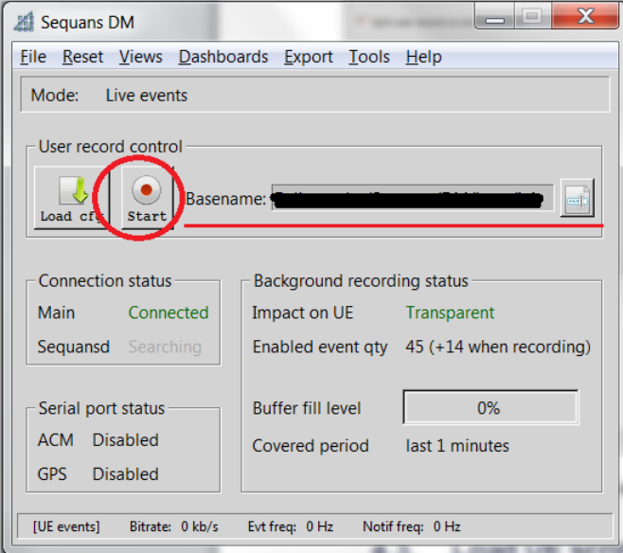Open the Help menu
Screen dimensions: 623x553
pyautogui.click(x=423, y=57)
